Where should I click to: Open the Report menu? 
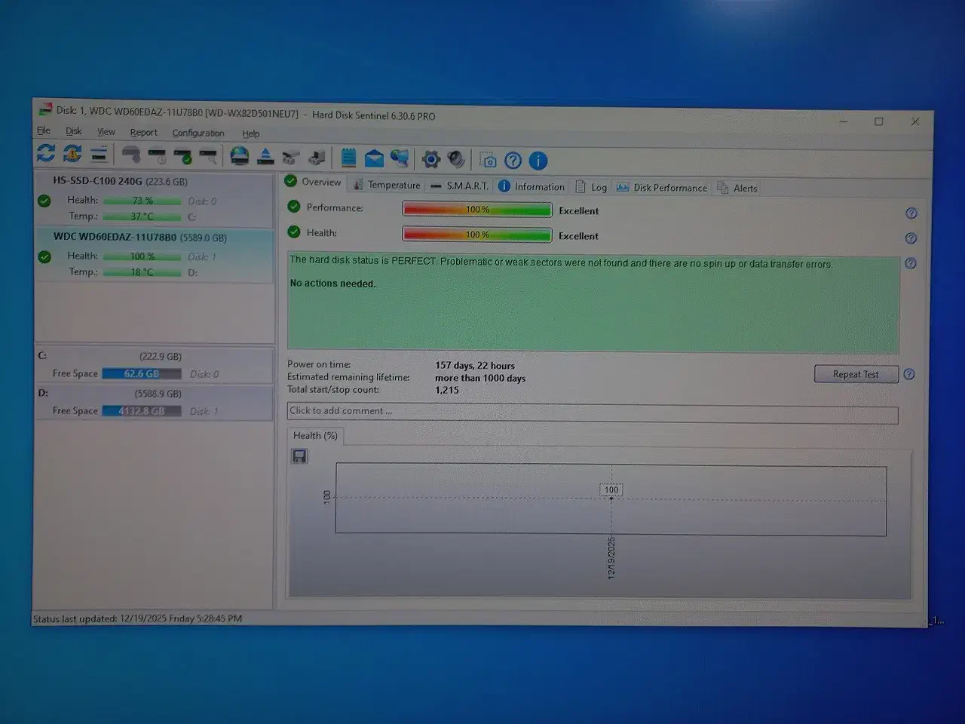(143, 133)
